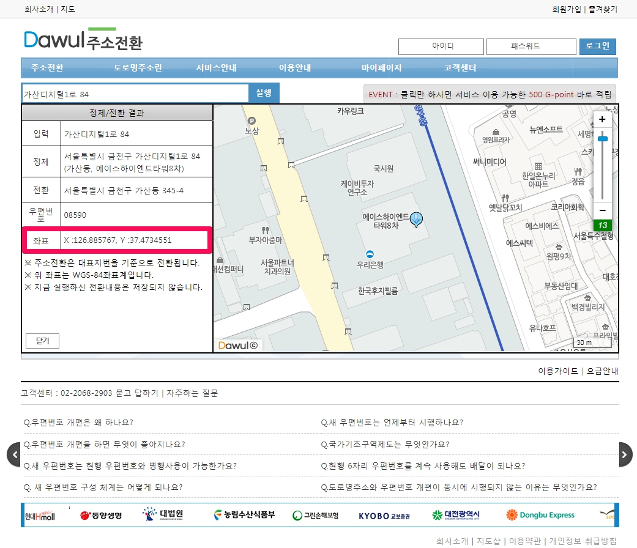Open the 도로명주소란 menu item
Viewport: 637px width, 548px height.
pyautogui.click(x=138, y=68)
